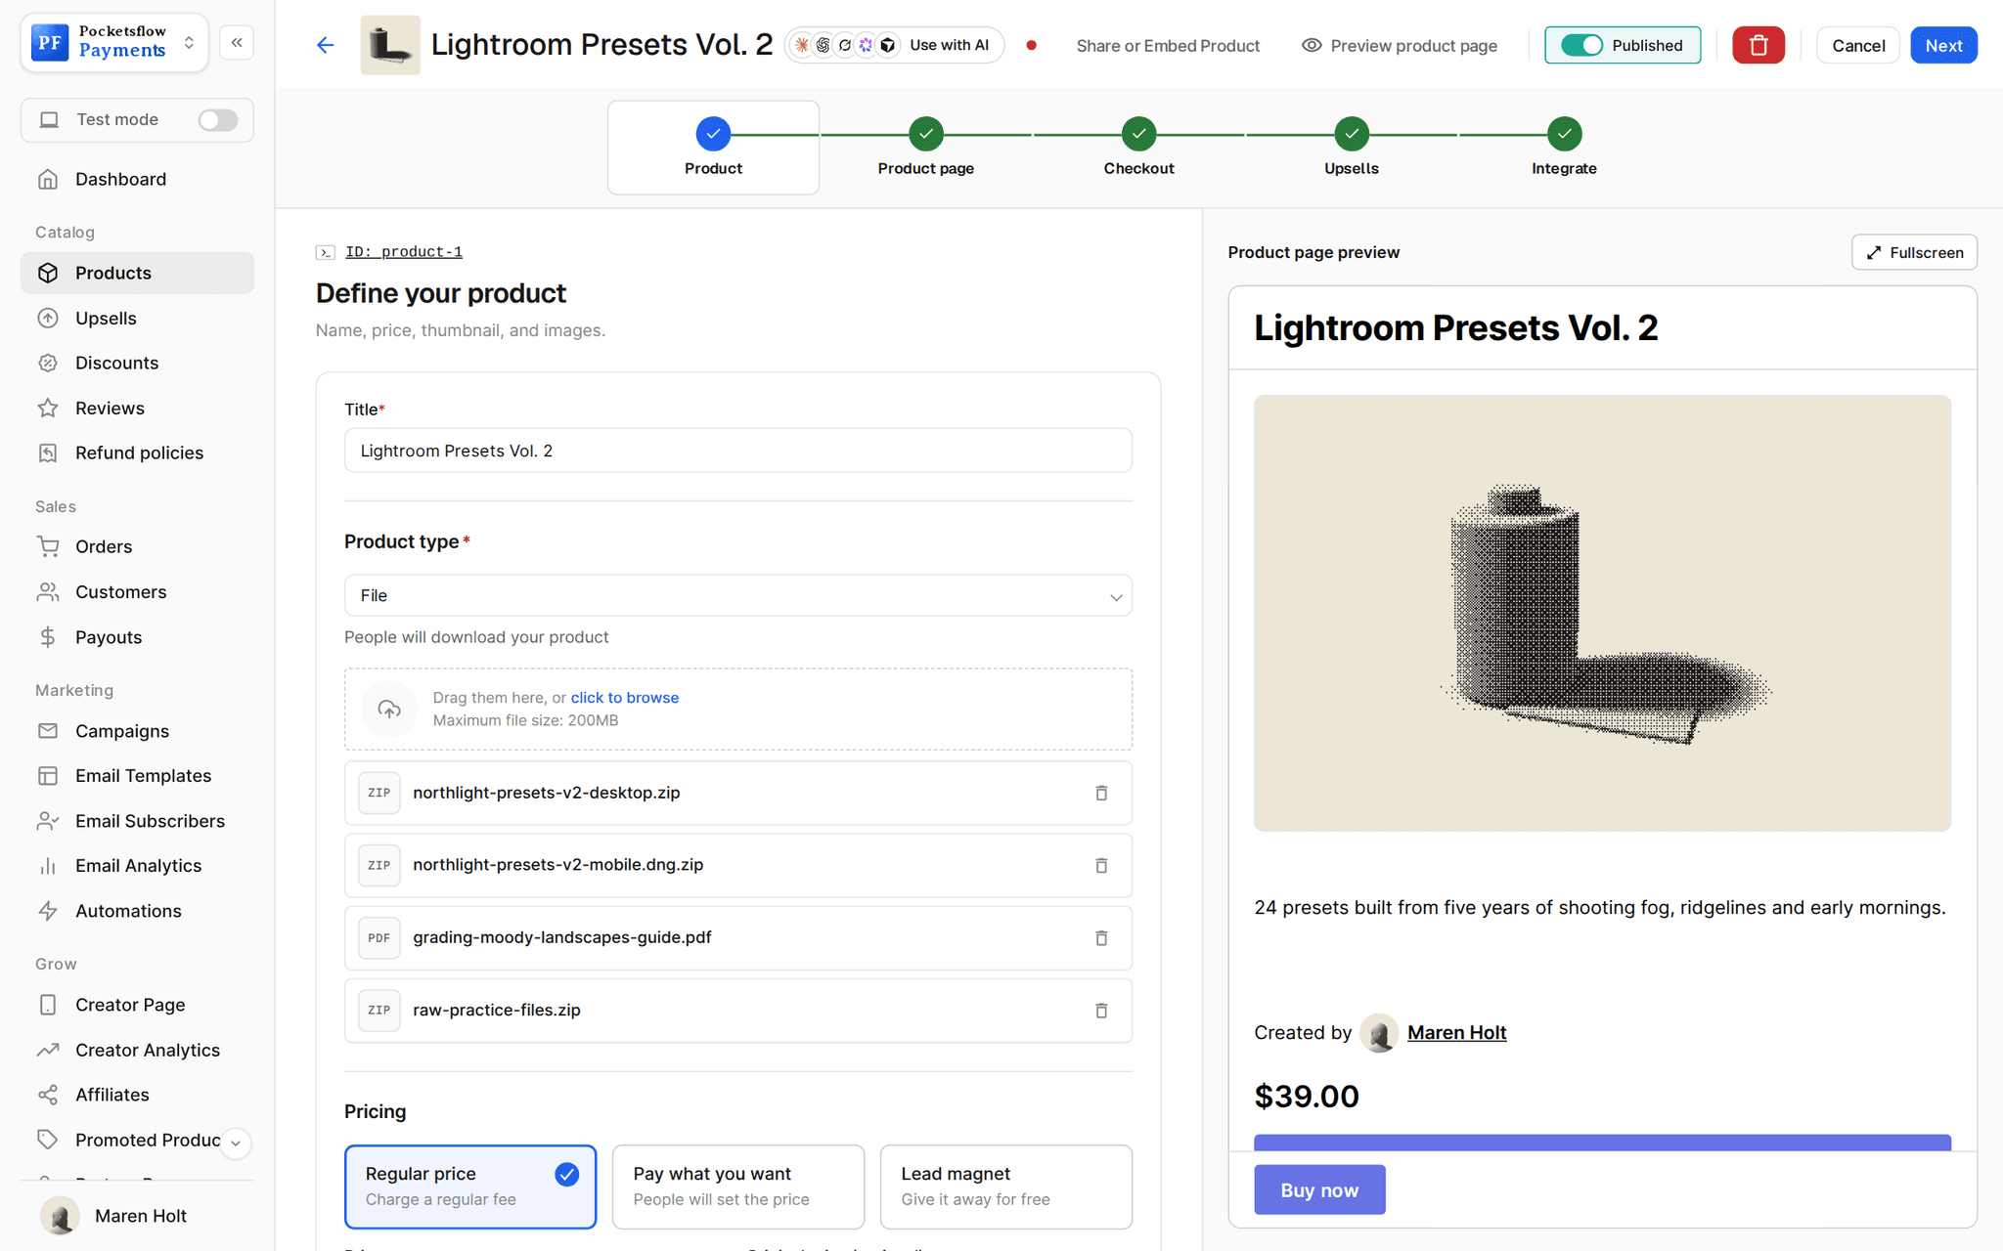Image resolution: width=2003 pixels, height=1251 pixels.
Task: Click the Promoted Products tag icon
Action: 48,1140
